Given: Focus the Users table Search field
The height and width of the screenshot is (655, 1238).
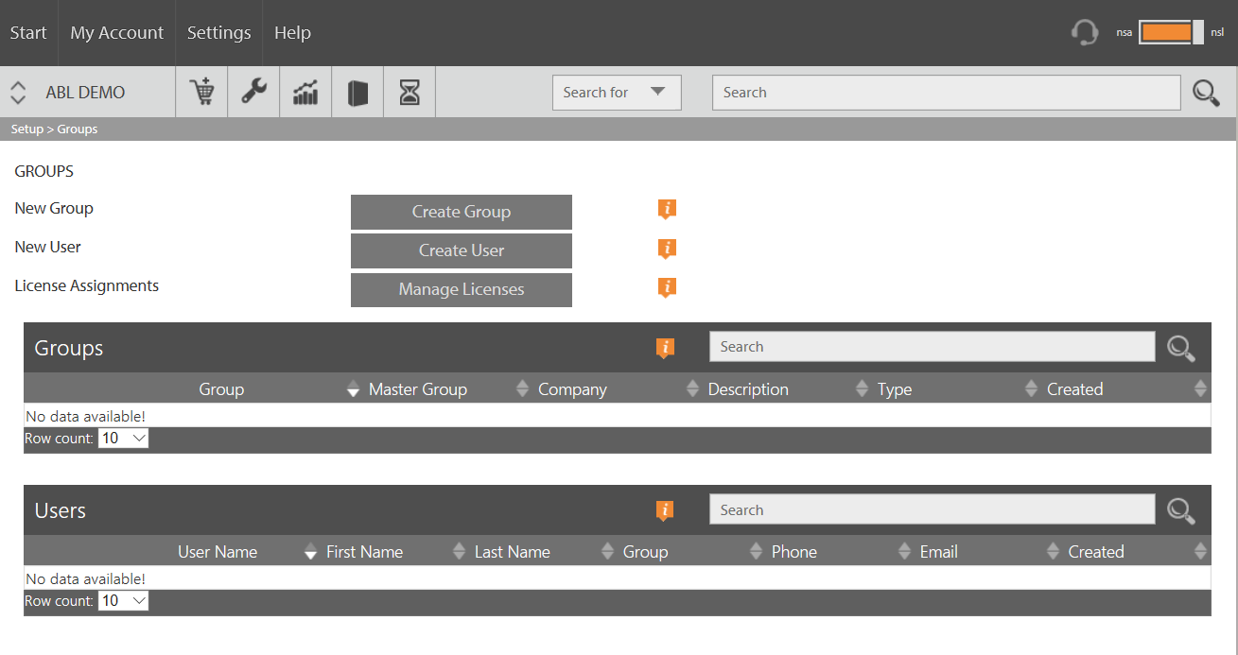Looking at the screenshot, I should coord(932,509).
